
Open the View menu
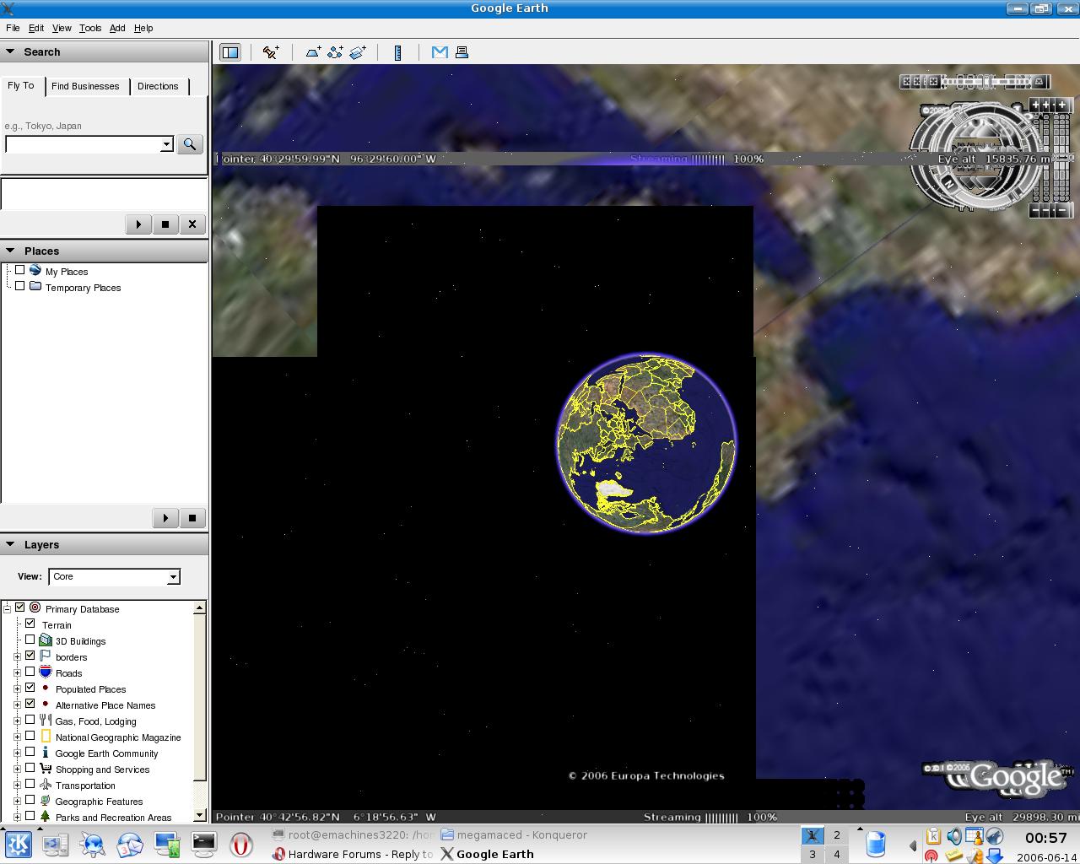click(62, 28)
